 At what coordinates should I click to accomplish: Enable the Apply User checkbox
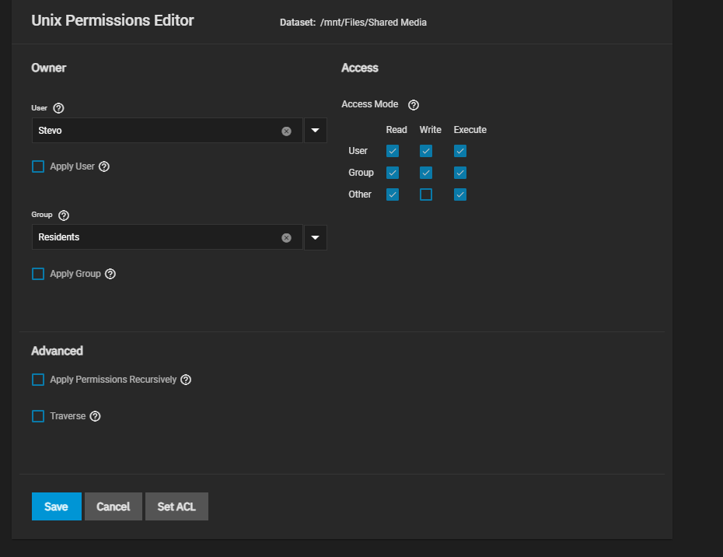(38, 166)
